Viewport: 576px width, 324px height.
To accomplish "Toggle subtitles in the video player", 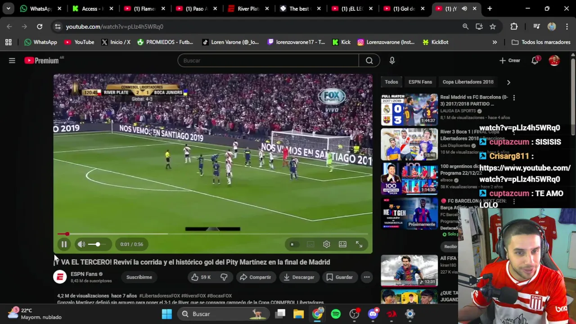I will pos(310,244).
